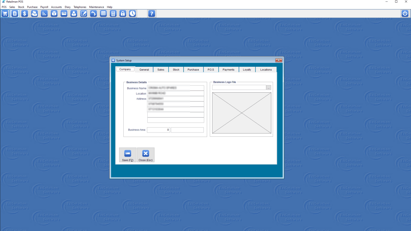Open the Telephones menu
Viewport: 411px width, 231px height.
tap(80, 7)
